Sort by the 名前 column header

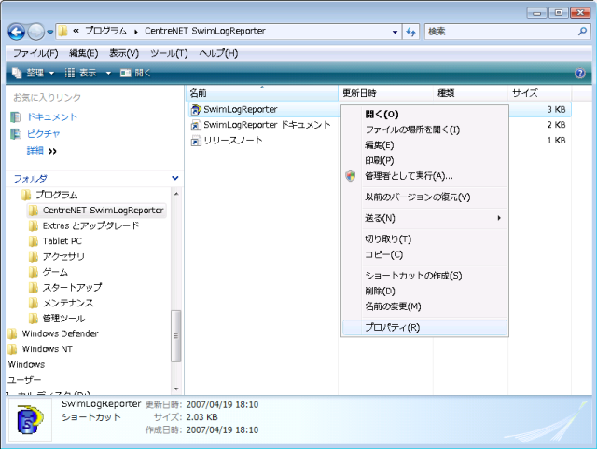(x=262, y=93)
